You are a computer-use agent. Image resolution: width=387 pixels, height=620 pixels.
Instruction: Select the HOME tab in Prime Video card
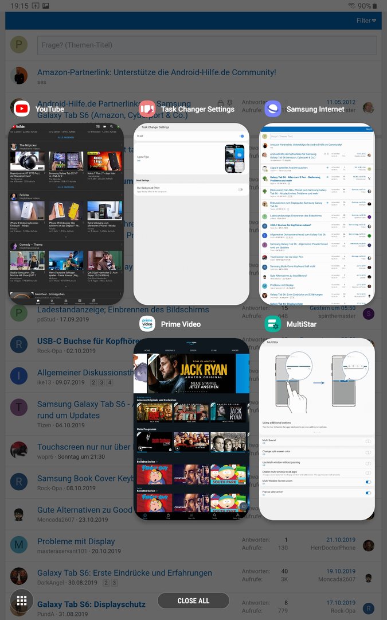tap(147, 350)
